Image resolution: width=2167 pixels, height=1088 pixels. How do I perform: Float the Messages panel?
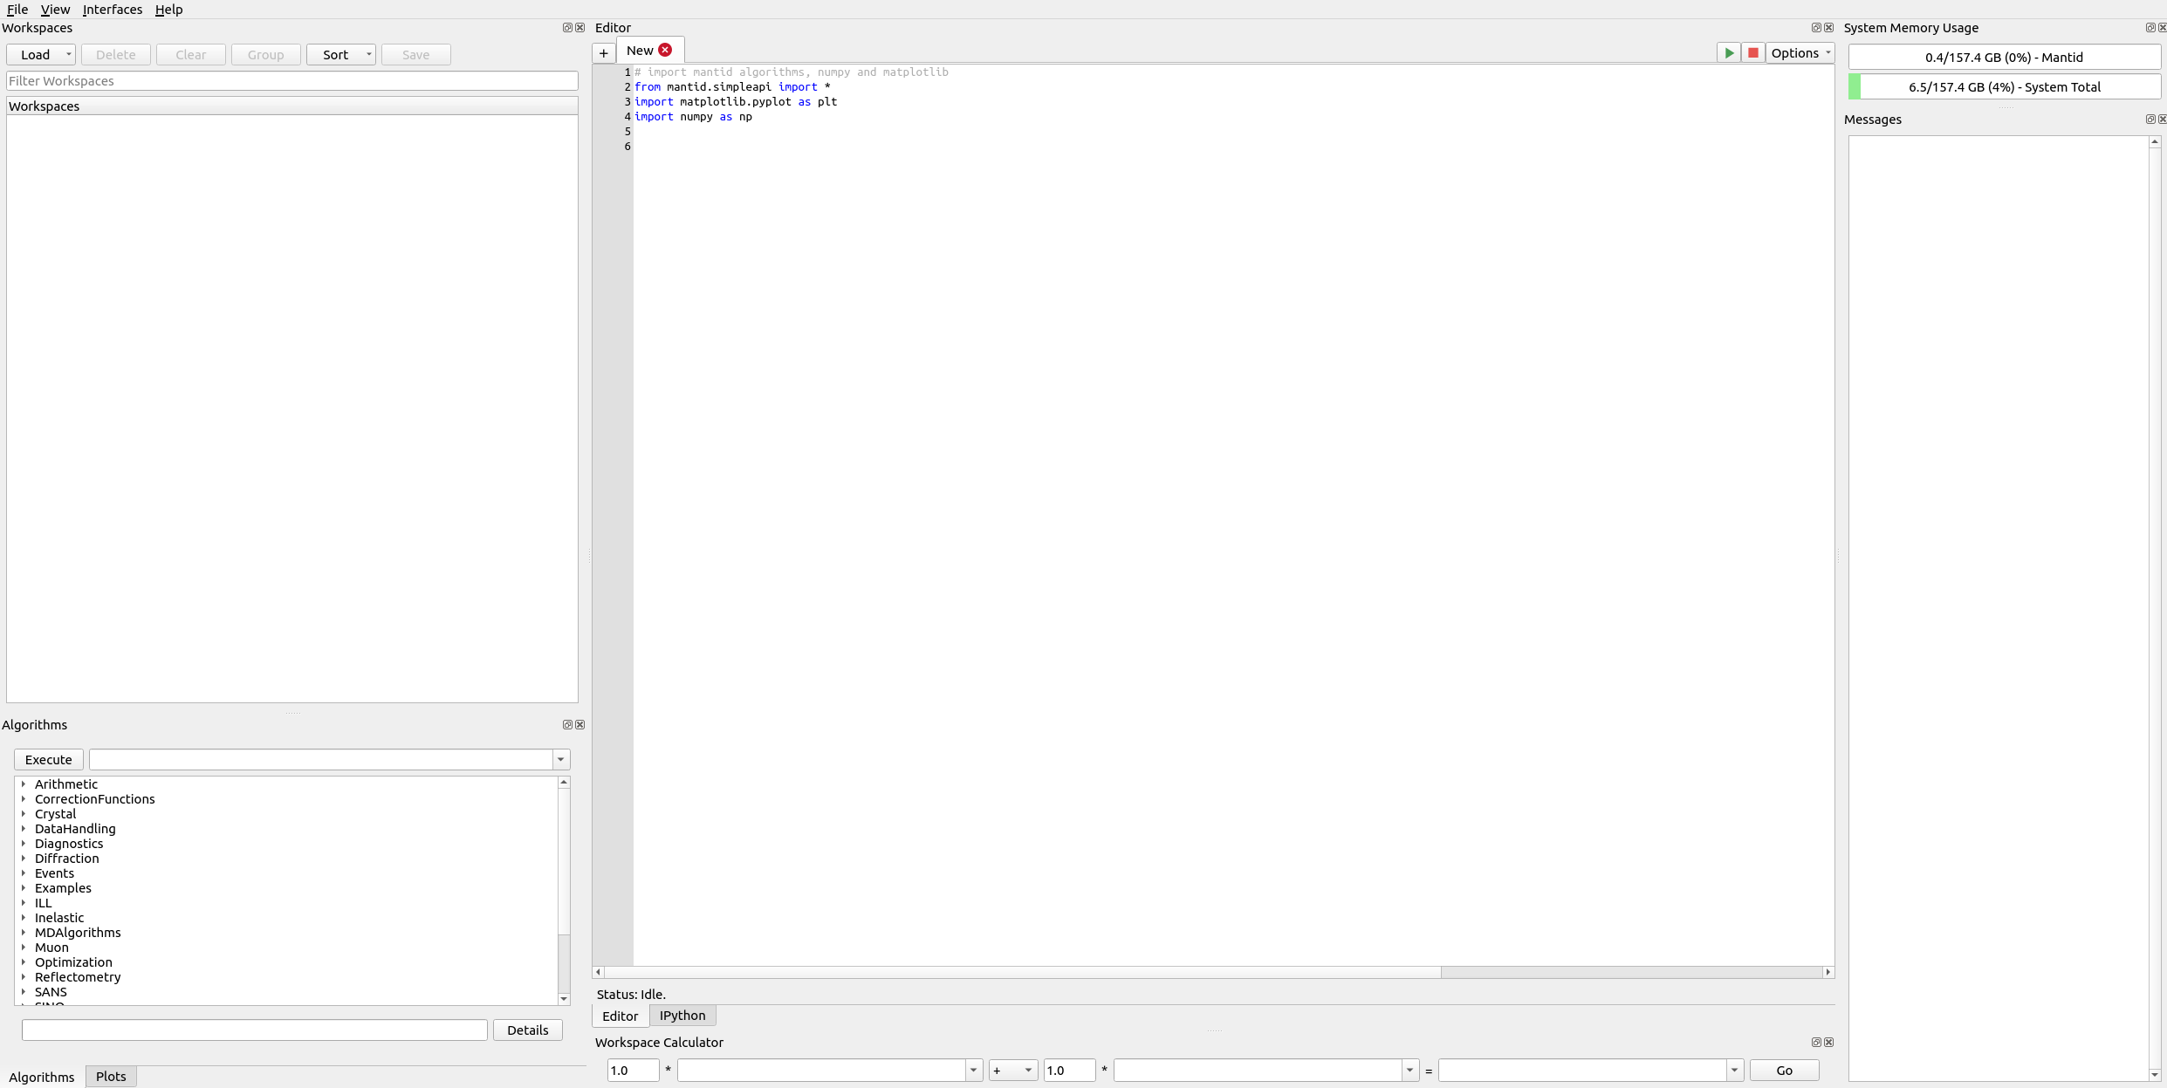click(2150, 120)
